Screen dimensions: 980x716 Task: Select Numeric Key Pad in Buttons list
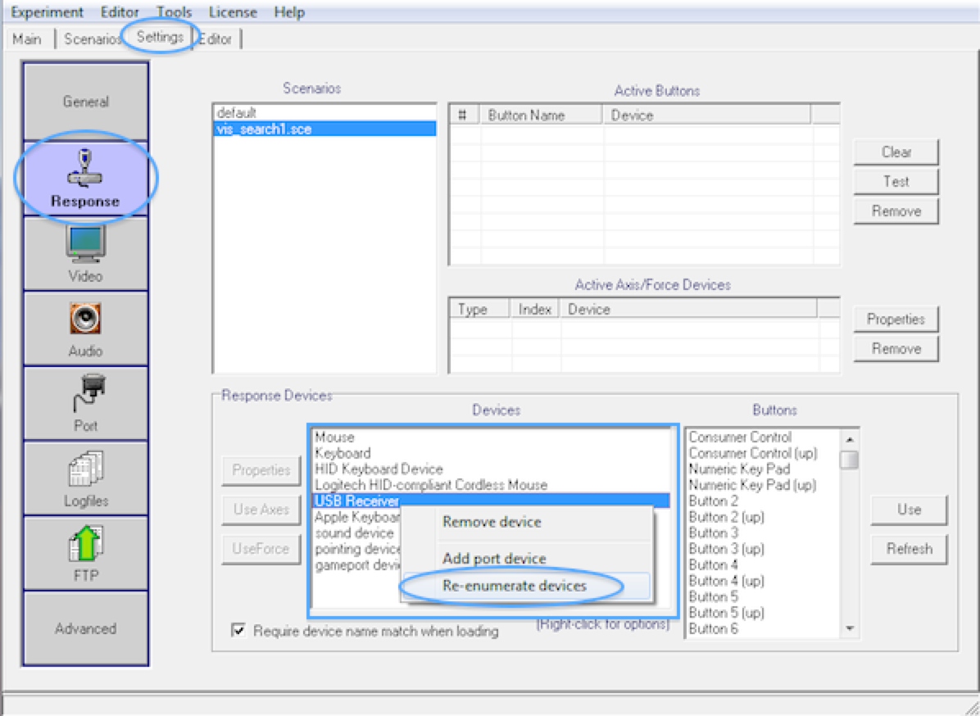738,469
